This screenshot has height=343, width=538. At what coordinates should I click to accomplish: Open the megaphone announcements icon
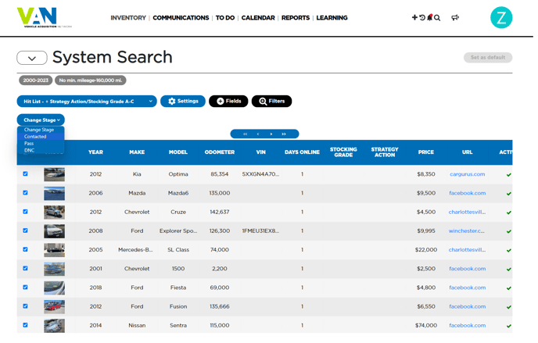click(455, 18)
